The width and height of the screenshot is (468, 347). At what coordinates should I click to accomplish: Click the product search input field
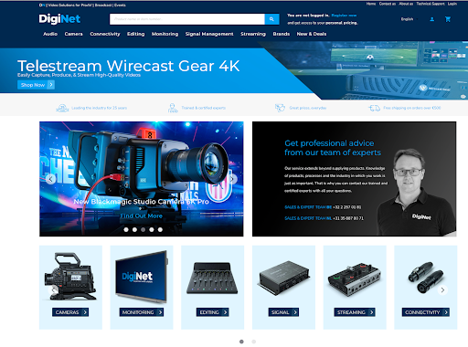[187, 19]
